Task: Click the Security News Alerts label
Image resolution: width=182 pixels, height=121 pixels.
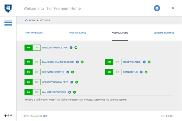Action: pos(55,82)
